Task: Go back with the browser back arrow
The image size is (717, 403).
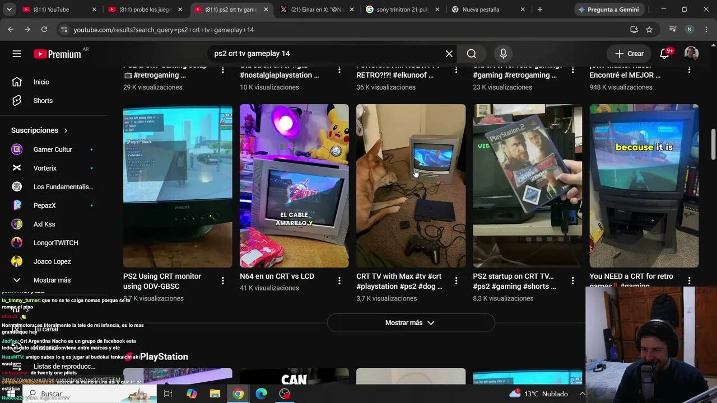Action: tap(11, 30)
